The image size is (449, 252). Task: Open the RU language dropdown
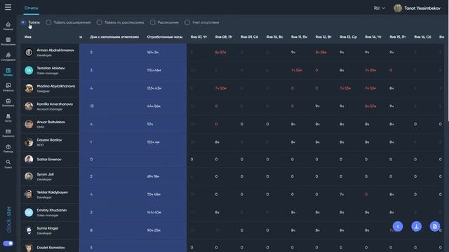[379, 8]
